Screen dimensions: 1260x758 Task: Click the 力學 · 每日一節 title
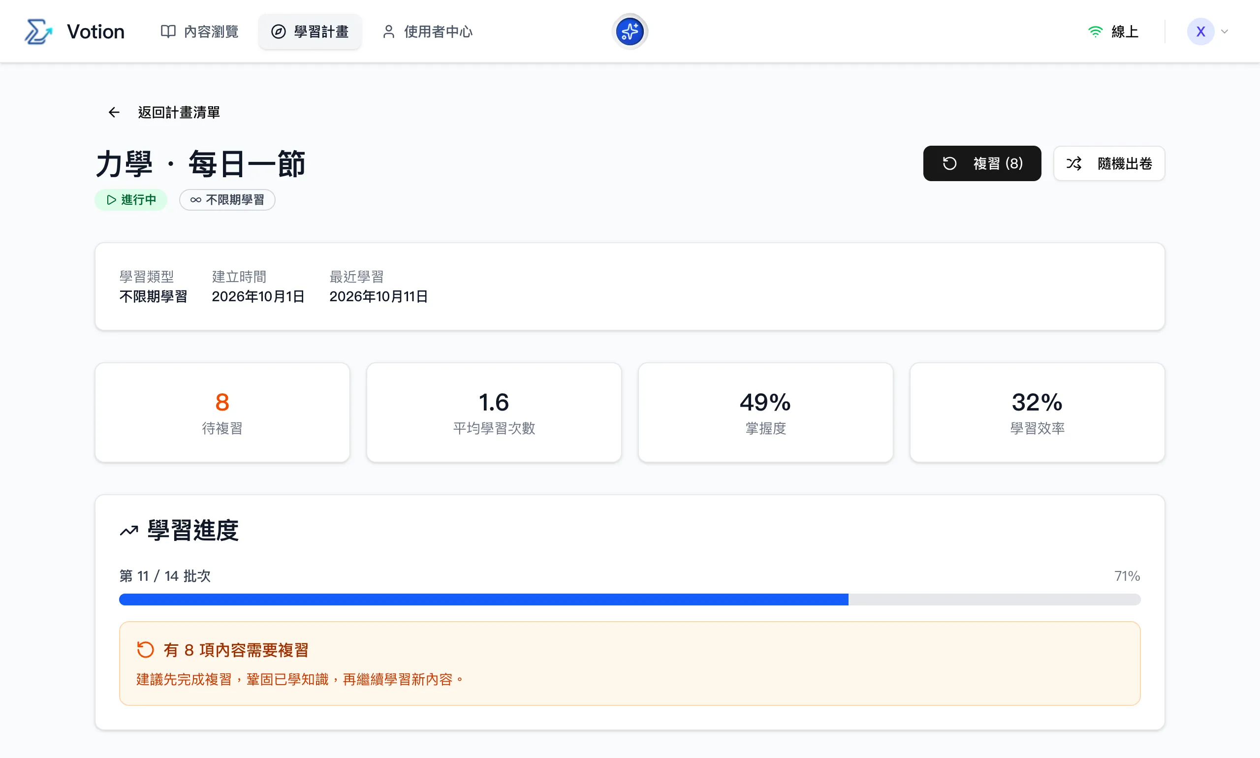tap(201, 164)
